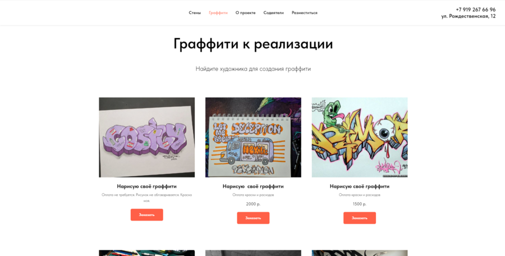Screen dimensions: 505x256
Task: Click Заказать for the 1500 р. graffiti
Action: point(360,218)
